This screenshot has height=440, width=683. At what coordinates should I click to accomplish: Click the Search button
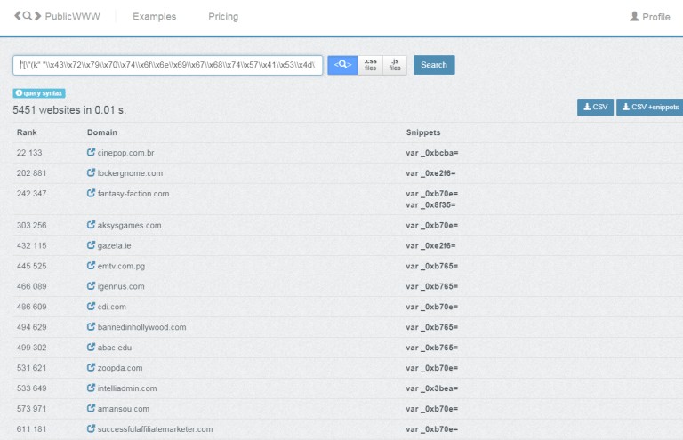pos(434,65)
